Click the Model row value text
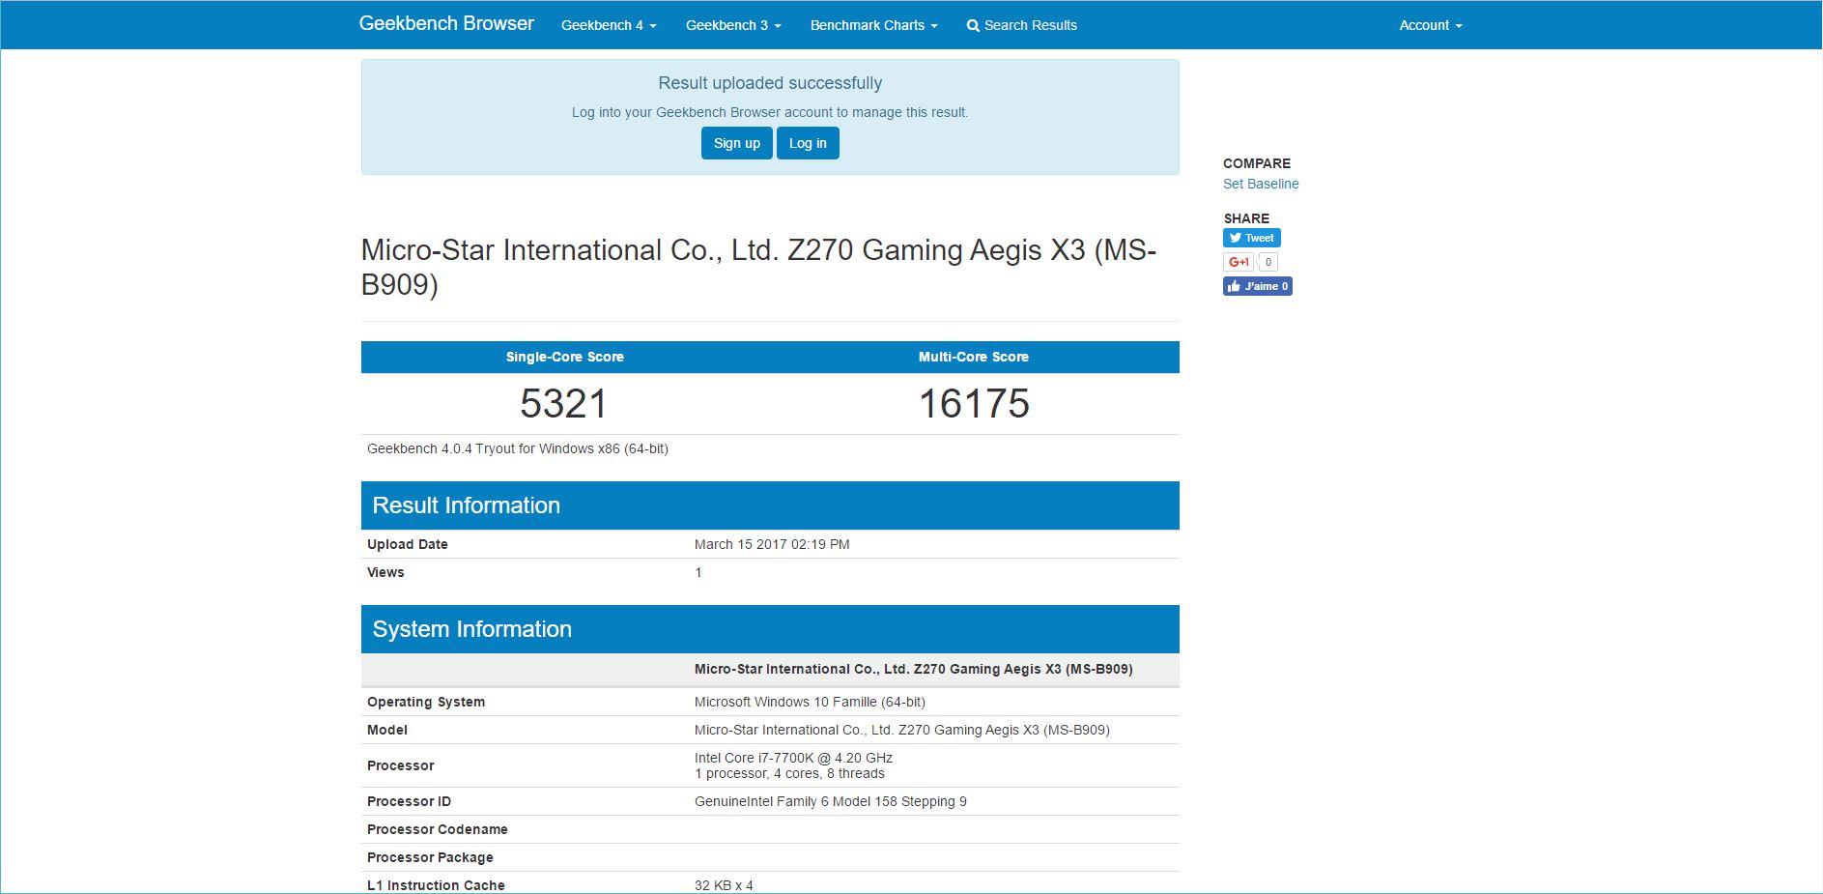Screen dimensions: 1823x894 coord(902,730)
